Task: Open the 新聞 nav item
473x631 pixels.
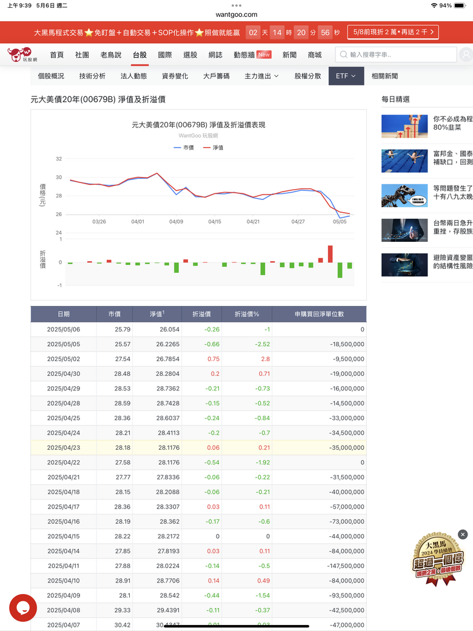Action: click(289, 55)
